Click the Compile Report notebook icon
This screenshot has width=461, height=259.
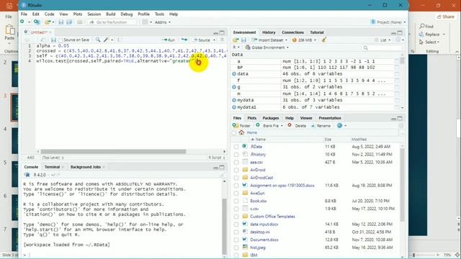point(120,40)
